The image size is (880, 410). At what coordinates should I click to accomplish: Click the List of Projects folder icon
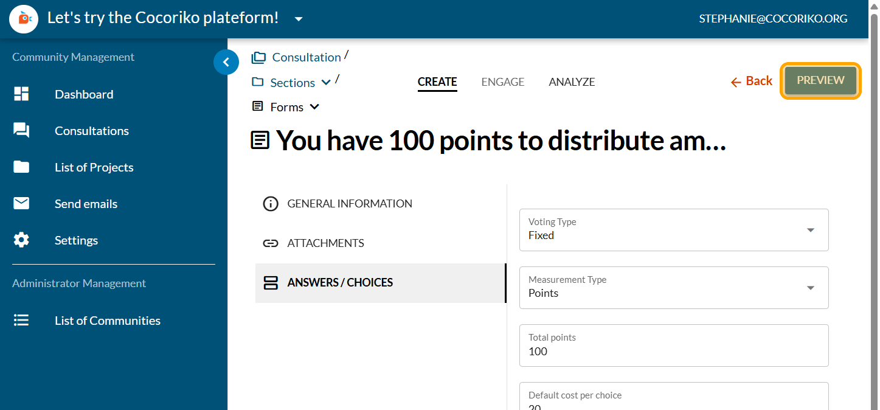(21, 167)
